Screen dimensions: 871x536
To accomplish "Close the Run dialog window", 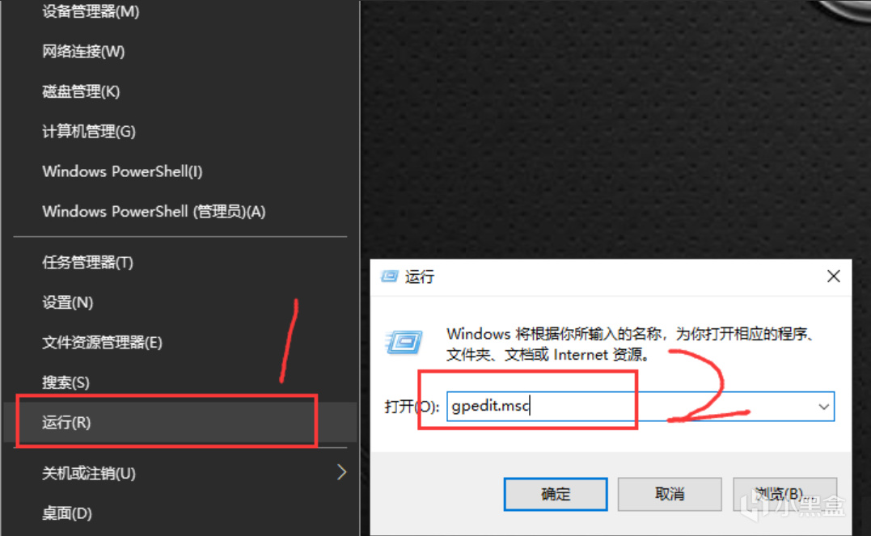I will click(x=833, y=276).
